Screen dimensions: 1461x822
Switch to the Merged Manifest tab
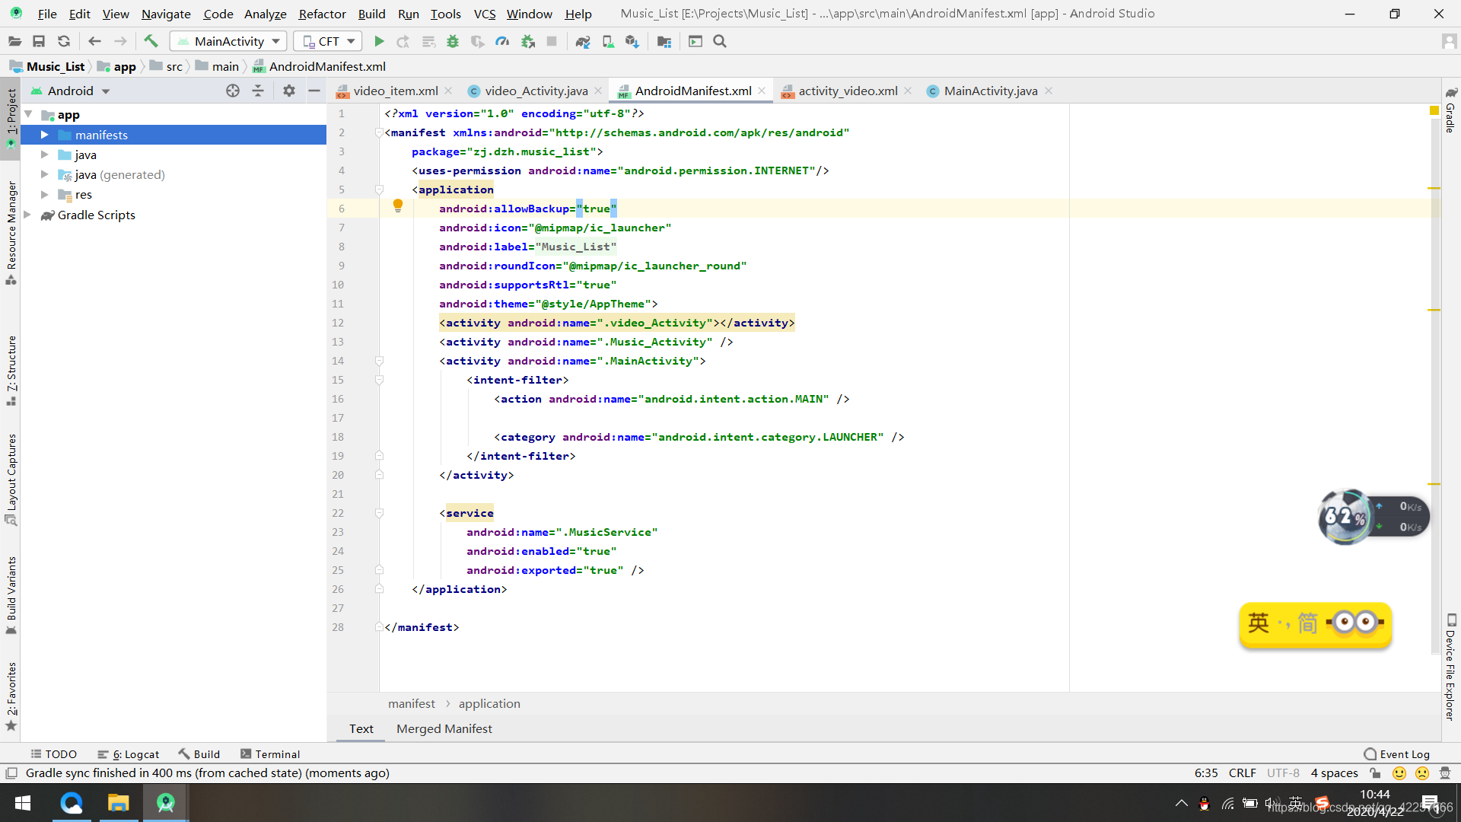point(444,727)
